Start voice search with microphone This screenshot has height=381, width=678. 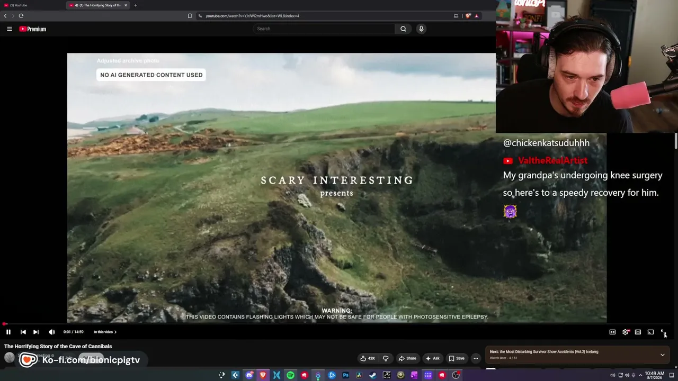coord(421,29)
